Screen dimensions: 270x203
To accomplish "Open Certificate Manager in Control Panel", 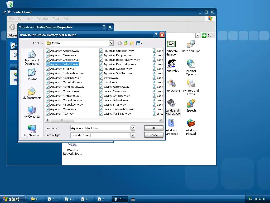I will (171, 48).
